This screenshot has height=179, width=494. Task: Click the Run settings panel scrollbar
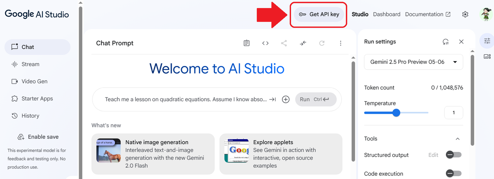473,100
